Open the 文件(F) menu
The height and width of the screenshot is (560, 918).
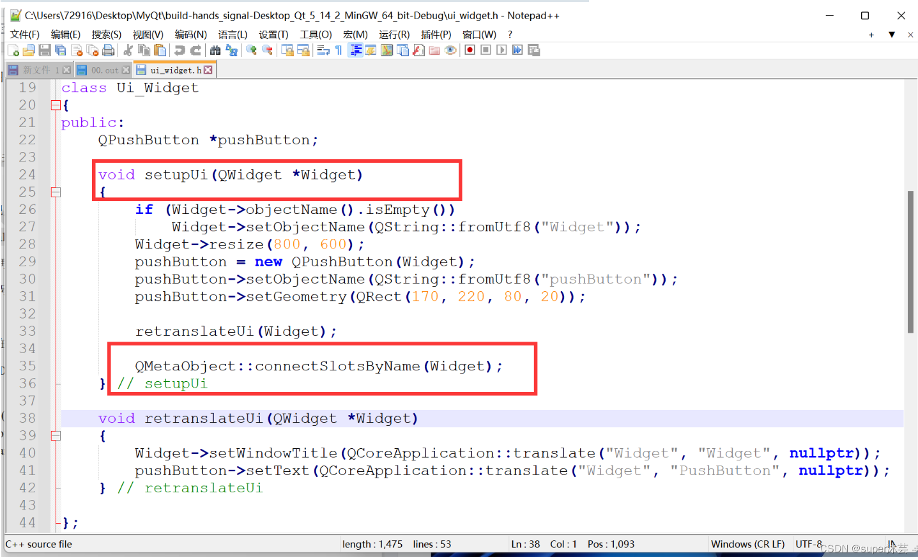click(24, 34)
